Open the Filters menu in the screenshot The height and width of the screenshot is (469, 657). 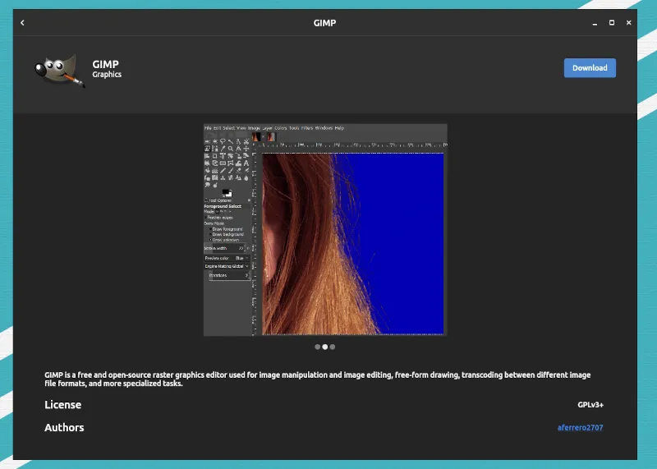307,128
